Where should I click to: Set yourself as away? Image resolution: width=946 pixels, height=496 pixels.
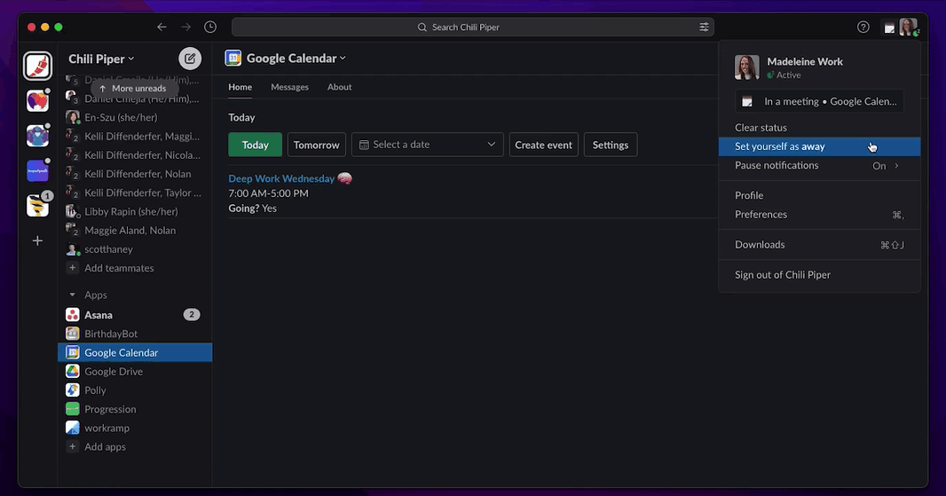click(x=819, y=146)
